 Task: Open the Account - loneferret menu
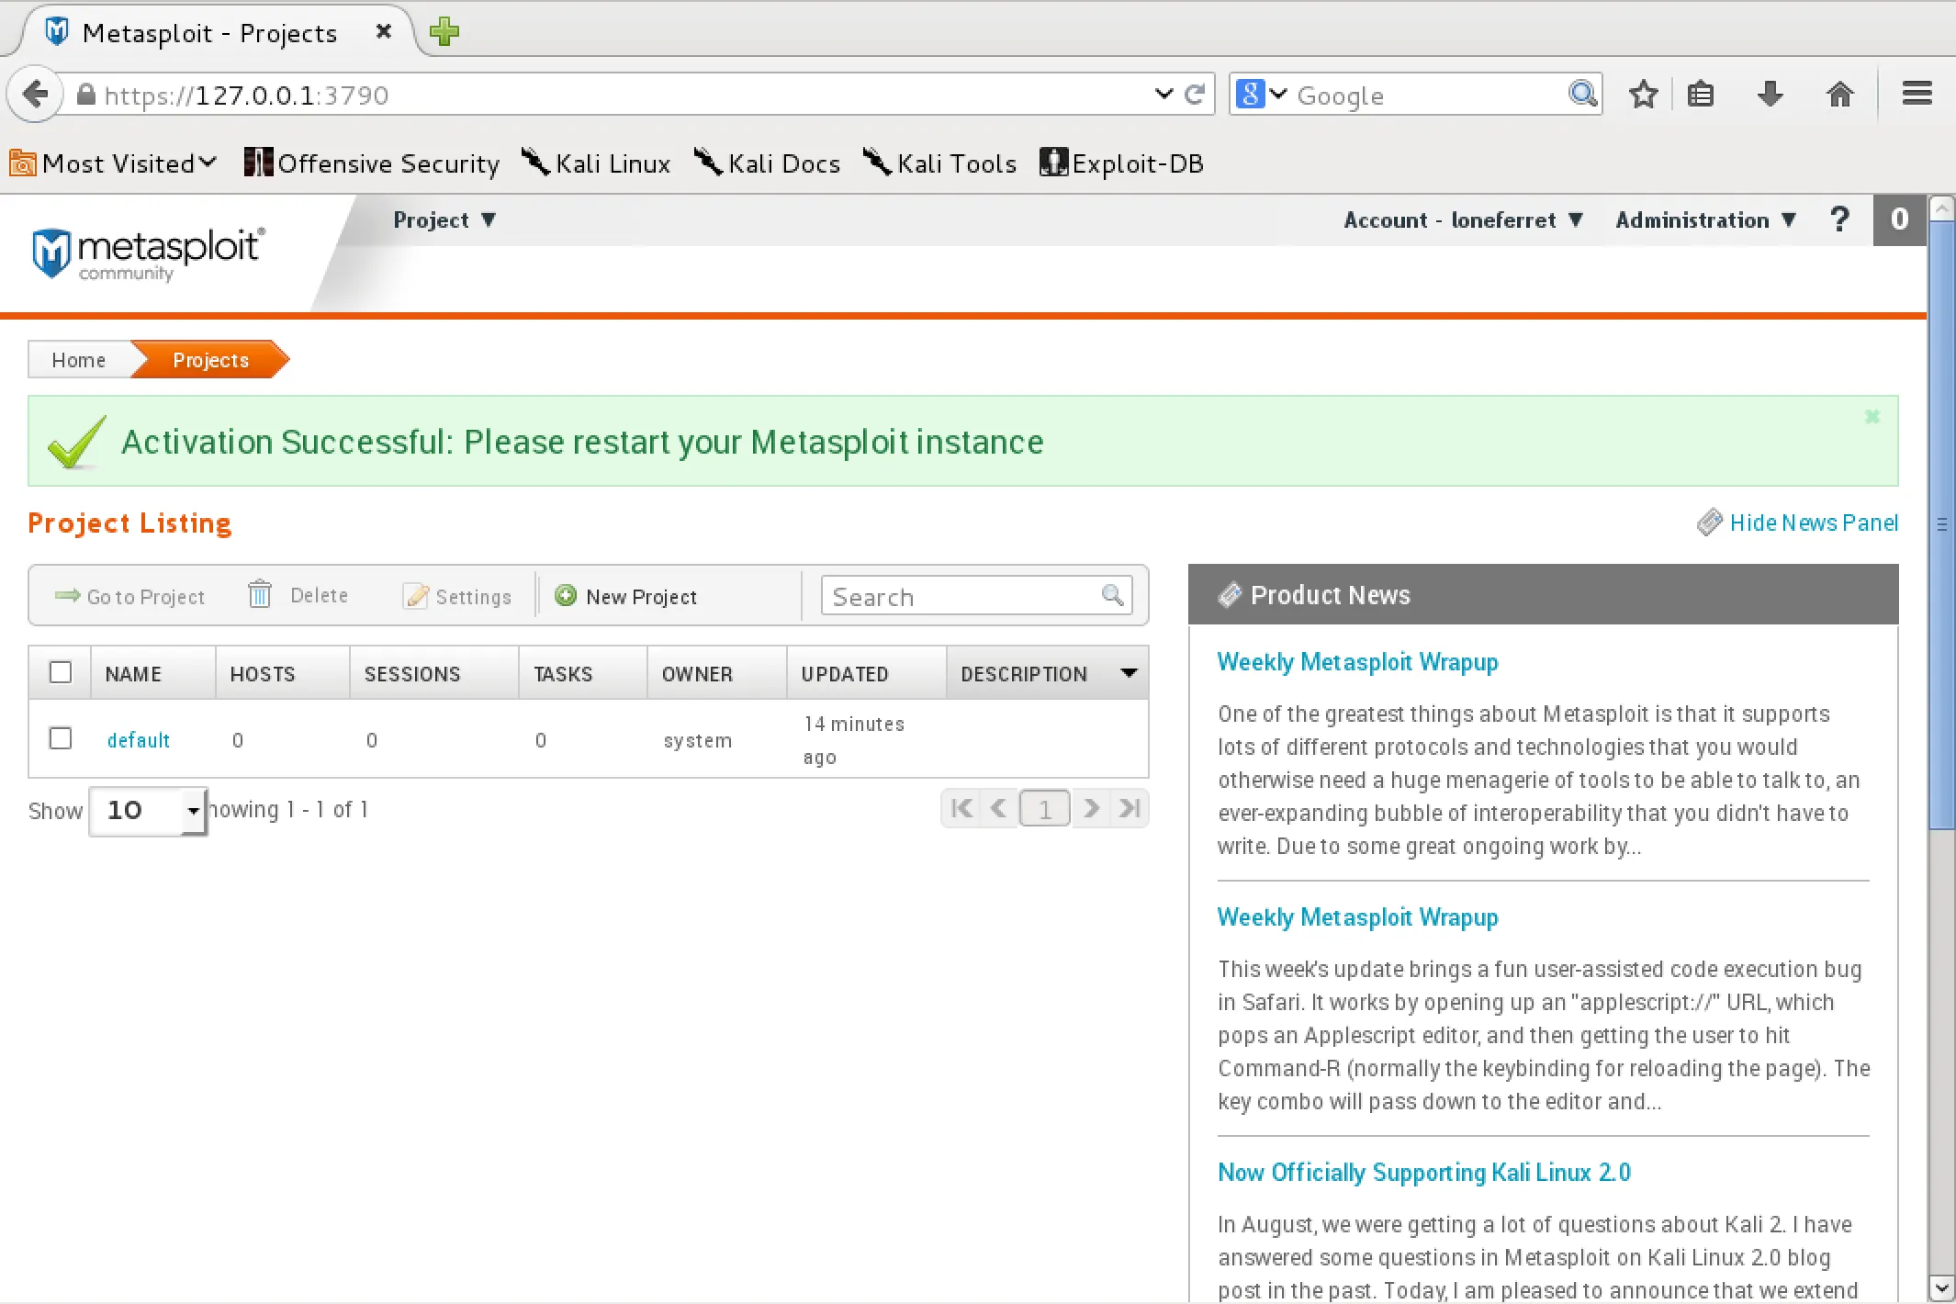point(1462,220)
